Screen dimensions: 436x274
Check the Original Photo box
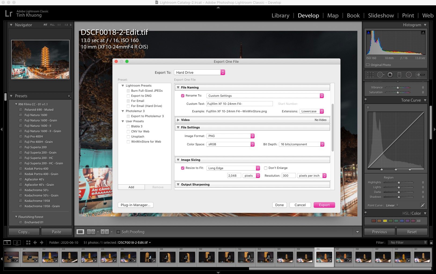[368, 65]
